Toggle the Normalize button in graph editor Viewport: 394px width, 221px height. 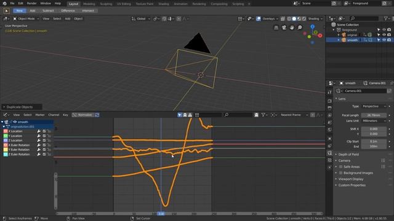coord(83,115)
